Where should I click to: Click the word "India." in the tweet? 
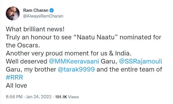pyautogui.click(x=123, y=53)
